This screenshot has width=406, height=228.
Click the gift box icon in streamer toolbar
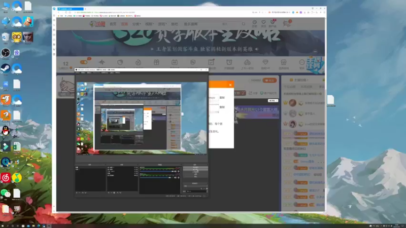coord(156,62)
